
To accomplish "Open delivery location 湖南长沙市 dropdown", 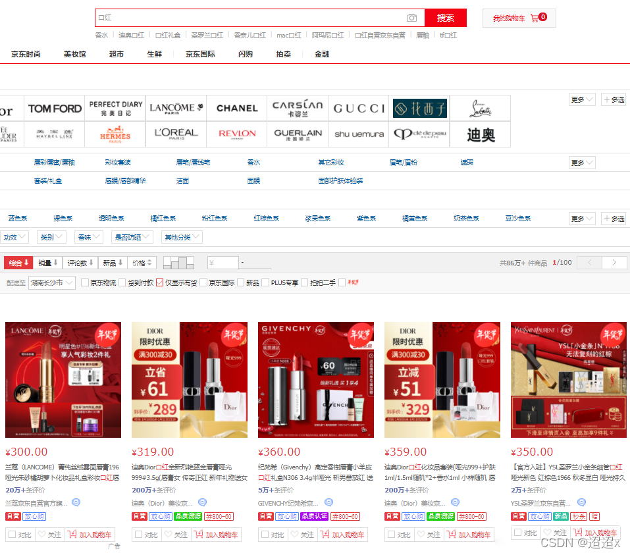I will tap(52, 282).
